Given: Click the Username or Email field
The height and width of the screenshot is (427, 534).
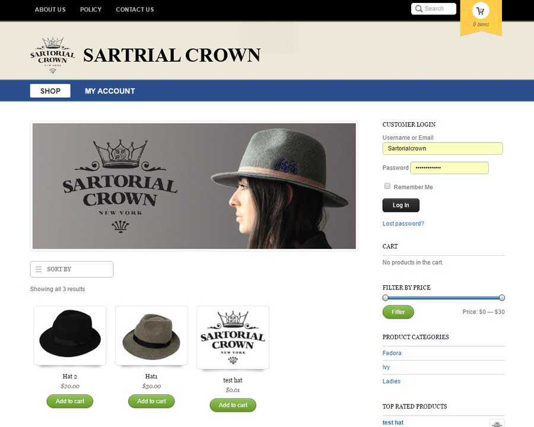Looking at the screenshot, I should 443,148.
